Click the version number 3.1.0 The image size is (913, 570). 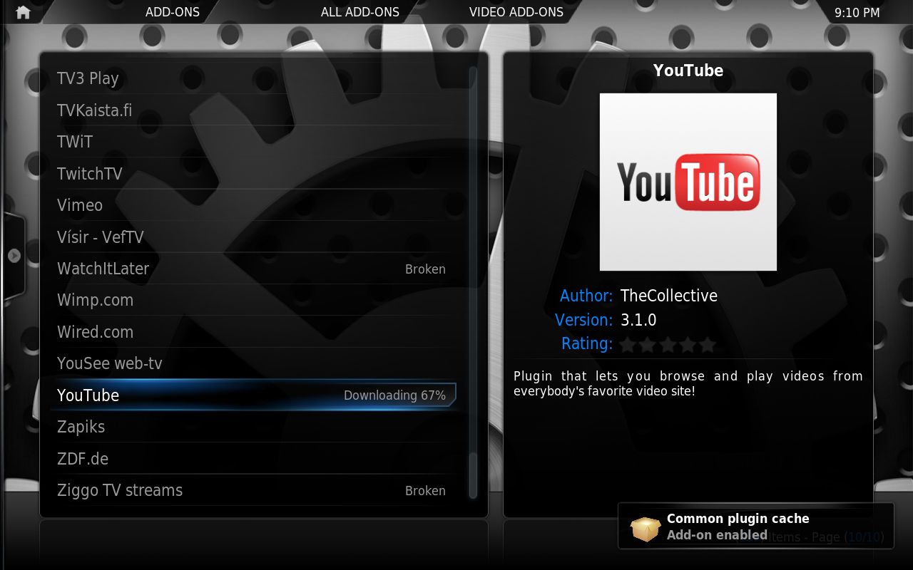point(638,320)
